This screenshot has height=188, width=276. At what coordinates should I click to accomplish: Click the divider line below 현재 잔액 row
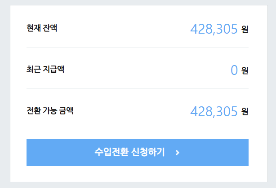click(x=137, y=47)
